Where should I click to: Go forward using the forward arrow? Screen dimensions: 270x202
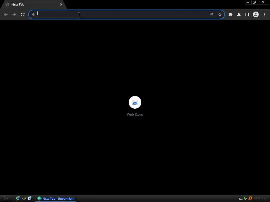[14, 14]
